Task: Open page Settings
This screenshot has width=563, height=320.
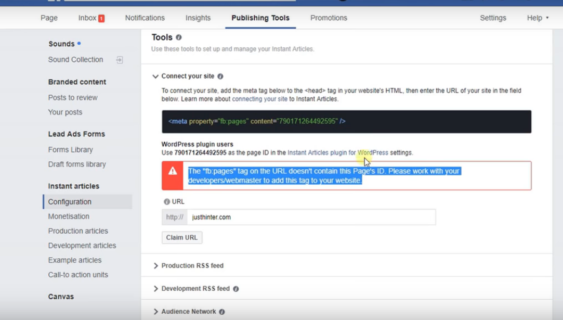Action: [493, 18]
